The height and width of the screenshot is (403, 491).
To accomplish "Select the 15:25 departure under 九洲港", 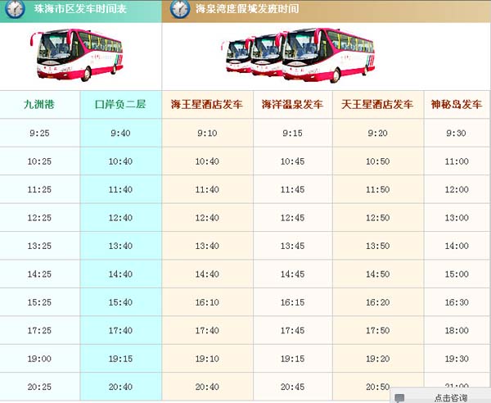I will coord(39,302).
